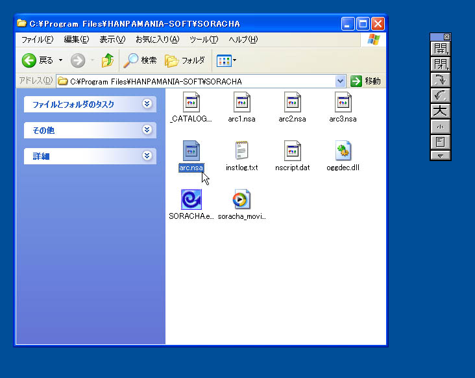Open the ファイル(F) menu
The width and height of the screenshot is (475, 378).
point(37,40)
